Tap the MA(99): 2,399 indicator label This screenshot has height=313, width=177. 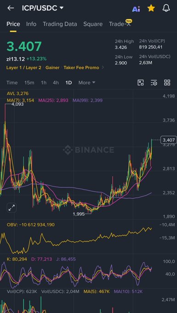click(x=87, y=100)
